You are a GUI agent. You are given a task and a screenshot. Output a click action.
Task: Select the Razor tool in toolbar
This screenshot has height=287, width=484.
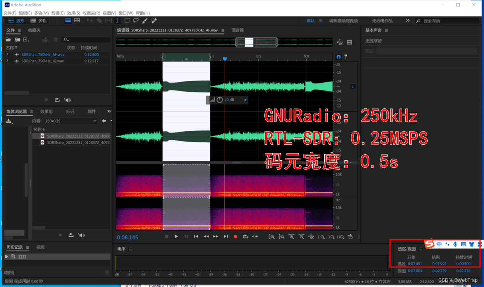[x=99, y=20]
